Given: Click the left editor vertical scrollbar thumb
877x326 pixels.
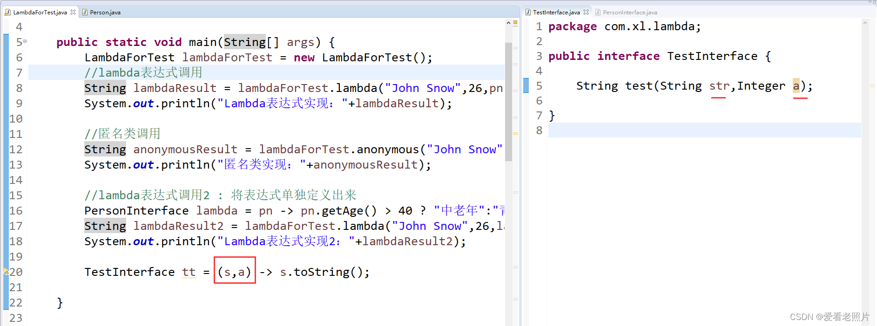Looking at the screenshot, I should coord(508,101).
